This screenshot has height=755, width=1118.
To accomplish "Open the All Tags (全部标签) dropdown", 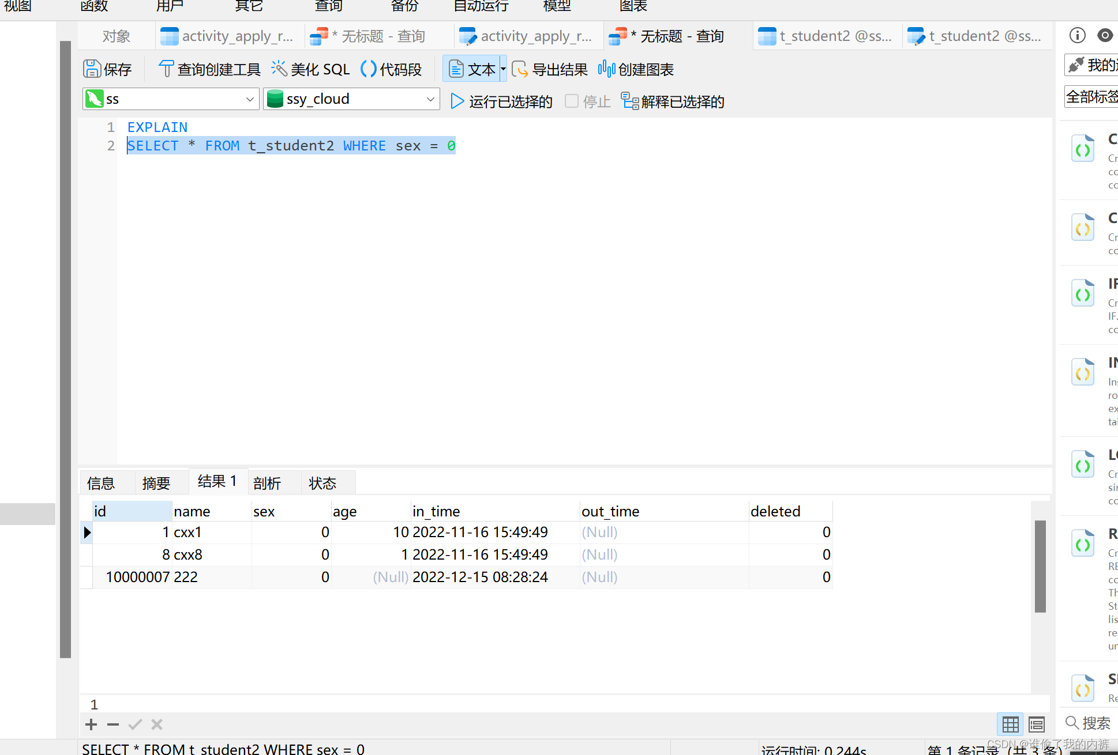I will 1091,96.
